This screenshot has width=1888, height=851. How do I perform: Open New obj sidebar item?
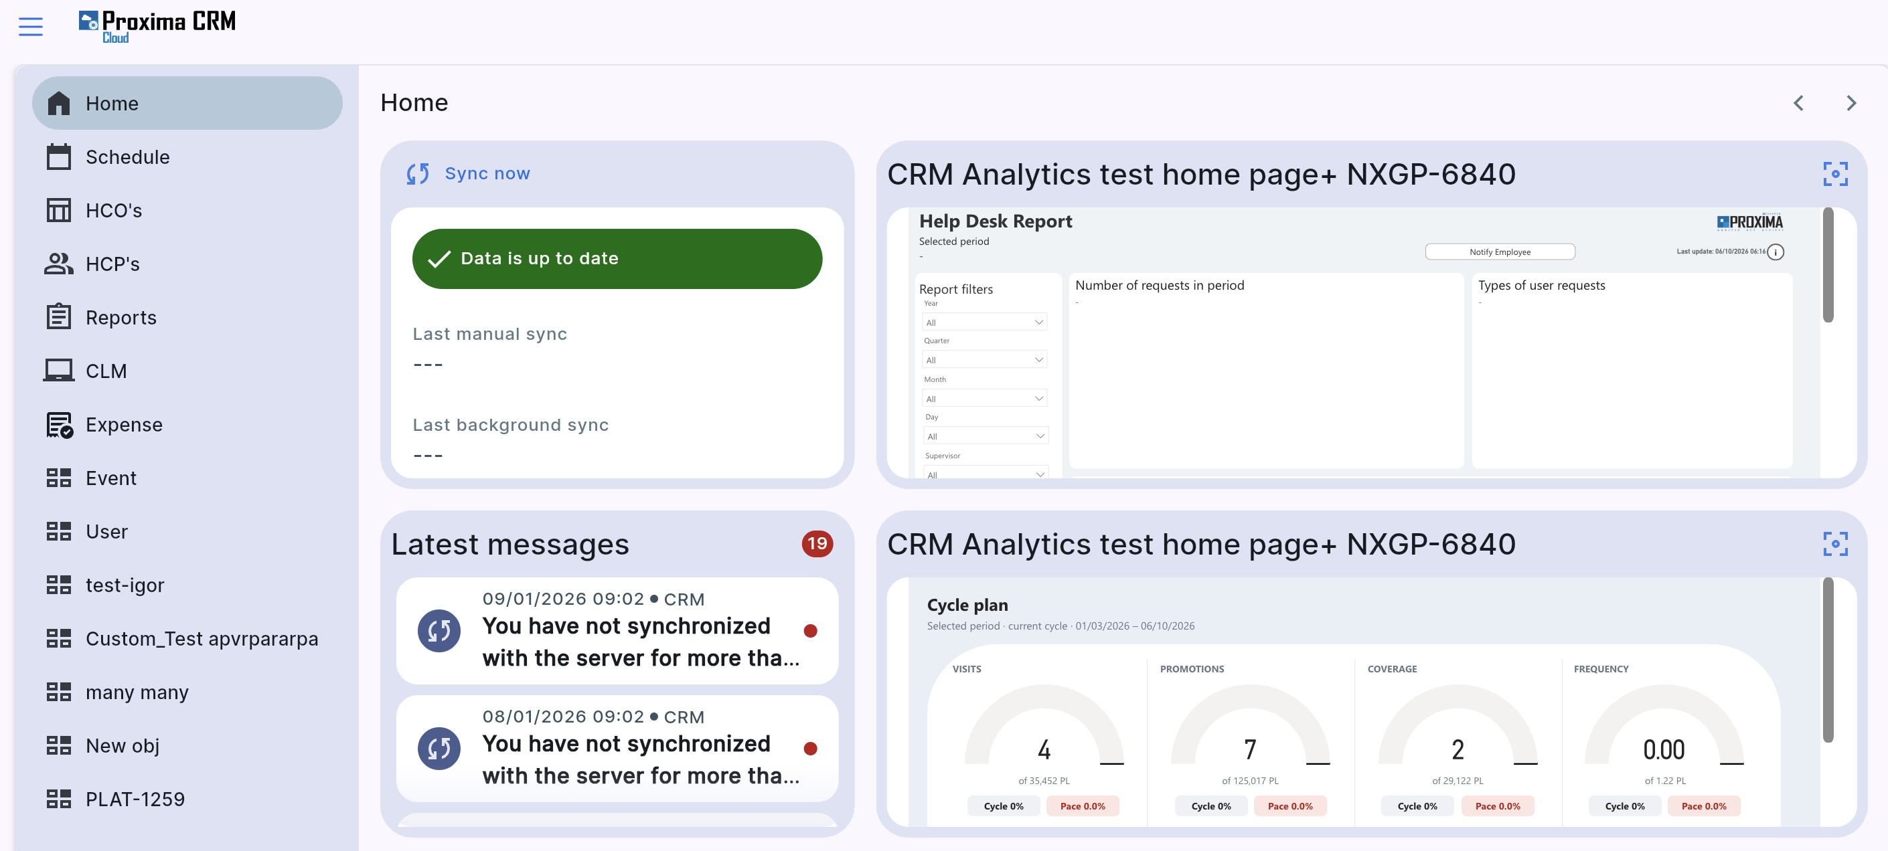(x=187, y=745)
